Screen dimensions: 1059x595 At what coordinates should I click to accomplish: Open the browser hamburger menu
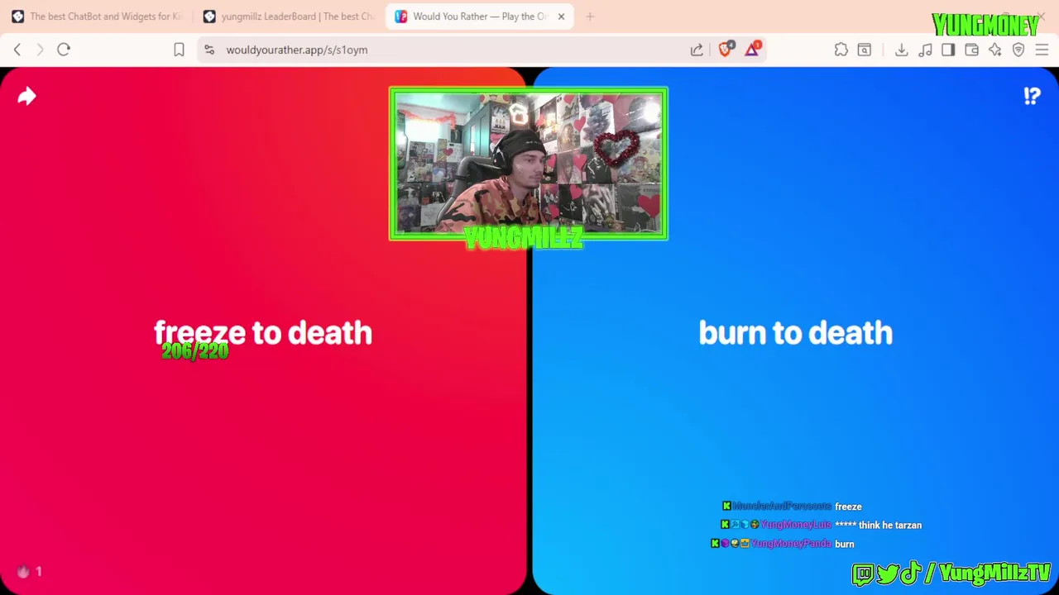click(1042, 50)
